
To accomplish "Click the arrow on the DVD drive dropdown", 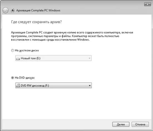I will [x=90, y=85].
